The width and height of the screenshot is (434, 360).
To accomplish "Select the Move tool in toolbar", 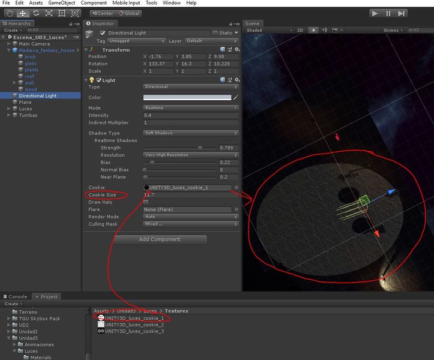I will pyautogui.click(x=23, y=13).
